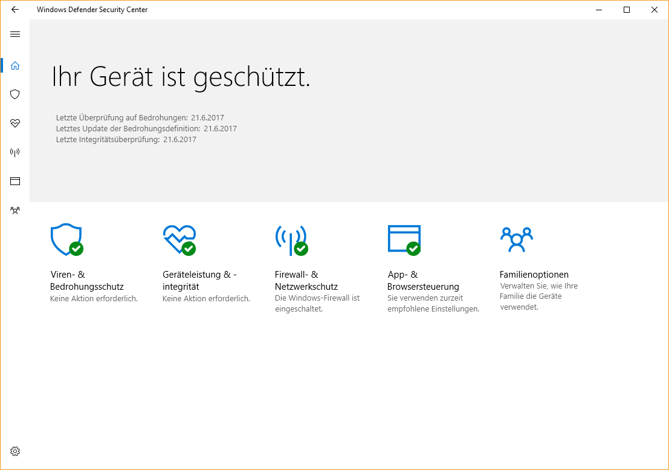Open Familienoptionen title
This screenshot has width=669, height=470.
pos(534,275)
